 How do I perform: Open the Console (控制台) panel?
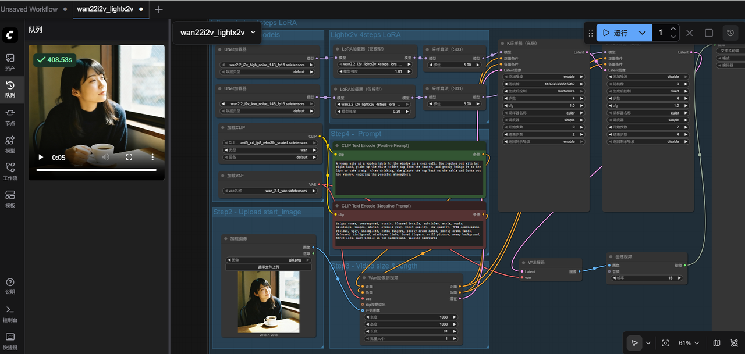point(10,313)
